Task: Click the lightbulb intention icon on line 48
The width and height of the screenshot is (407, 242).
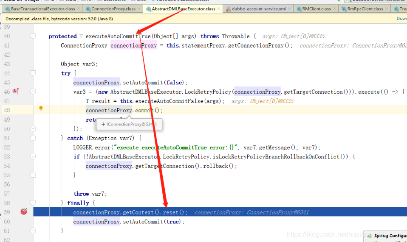Action: [41, 108]
